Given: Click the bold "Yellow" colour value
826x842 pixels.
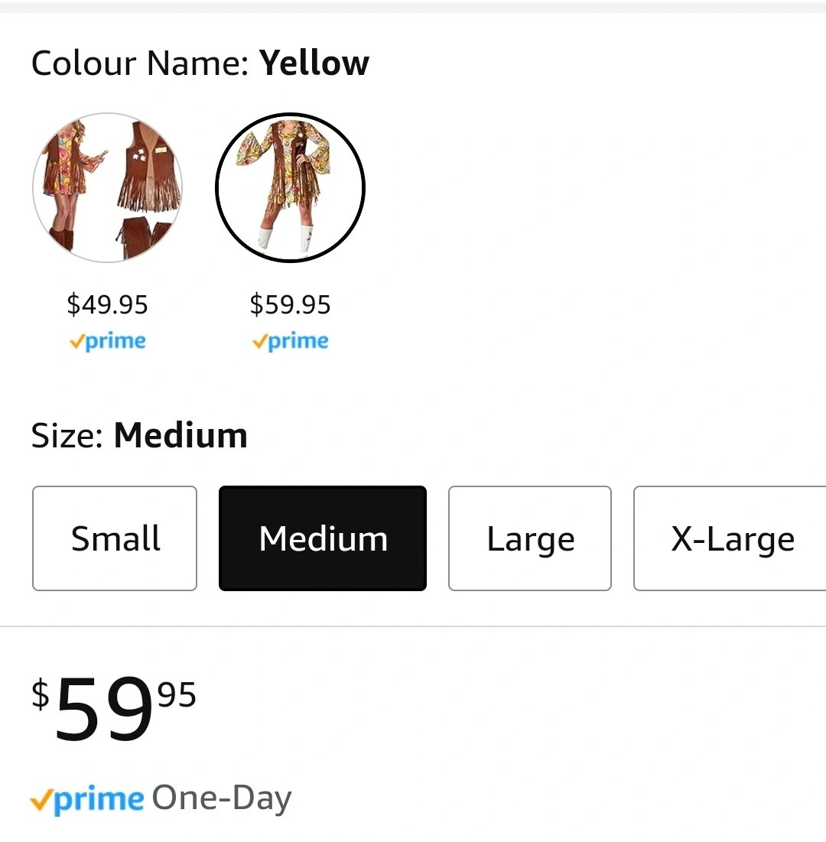Looking at the screenshot, I should 314,63.
